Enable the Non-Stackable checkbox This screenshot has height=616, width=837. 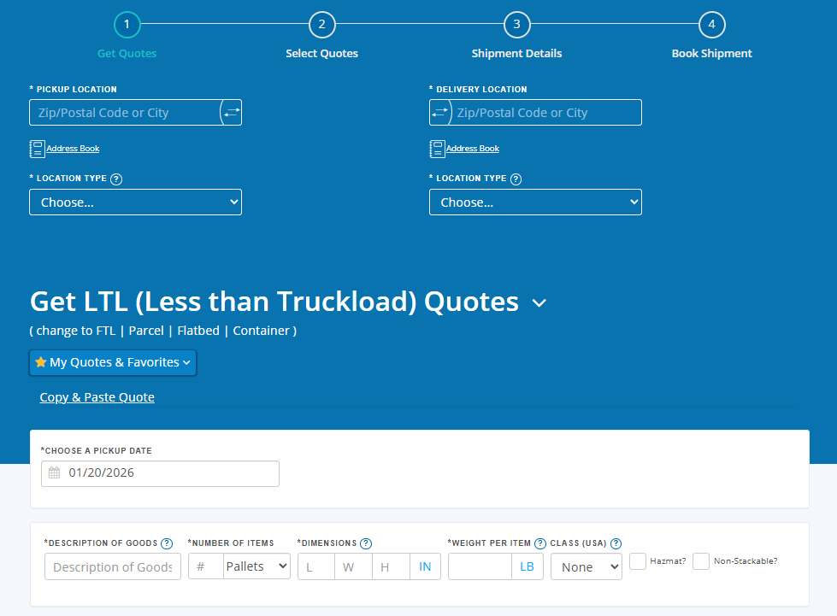[x=701, y=560]
